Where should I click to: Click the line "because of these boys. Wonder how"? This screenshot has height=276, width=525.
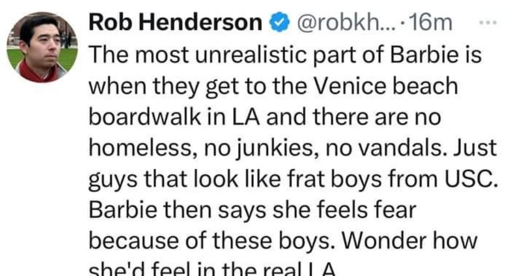(x=283, y=241)
